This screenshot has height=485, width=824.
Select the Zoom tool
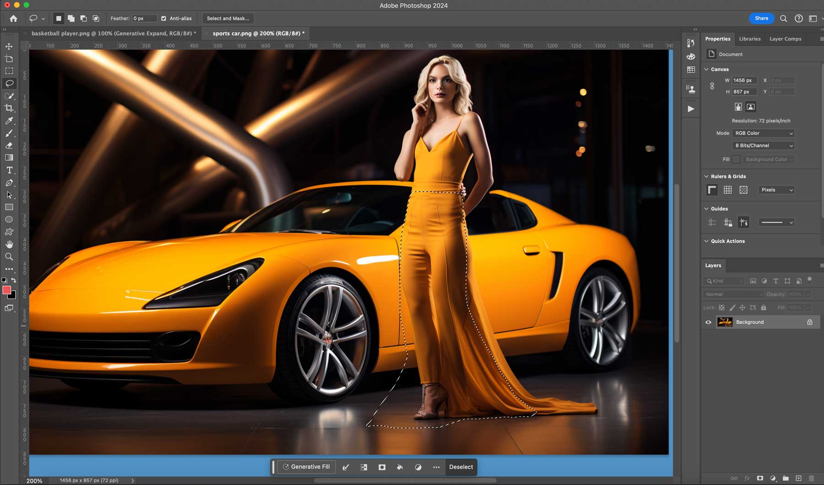point(9,256)
